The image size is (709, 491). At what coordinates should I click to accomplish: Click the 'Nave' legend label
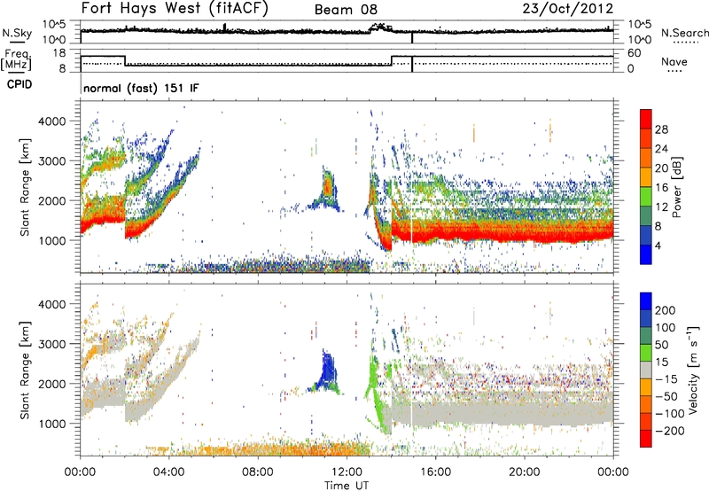pyautogui.click(x=674, y=61)
